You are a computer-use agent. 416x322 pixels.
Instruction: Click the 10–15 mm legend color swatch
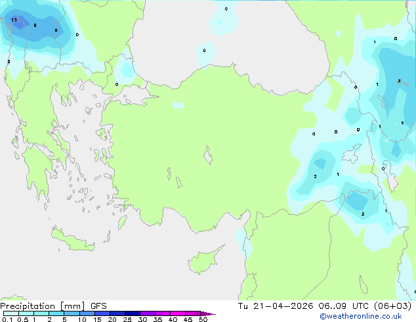point(87,313)
